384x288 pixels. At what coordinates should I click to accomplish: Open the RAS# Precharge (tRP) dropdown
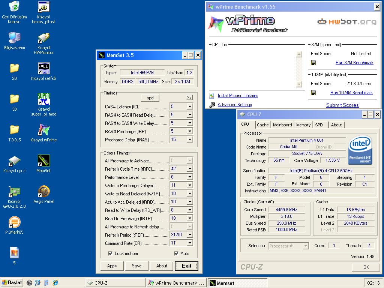(190, 132)
